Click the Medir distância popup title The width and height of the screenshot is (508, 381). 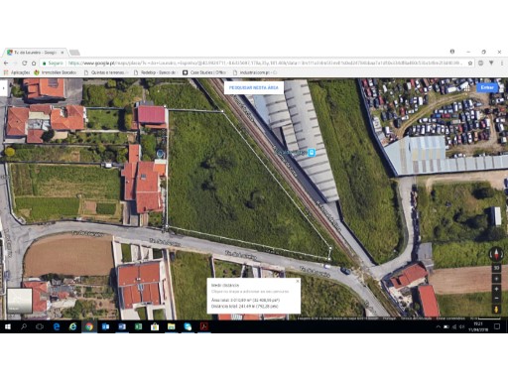pos(225,285)
